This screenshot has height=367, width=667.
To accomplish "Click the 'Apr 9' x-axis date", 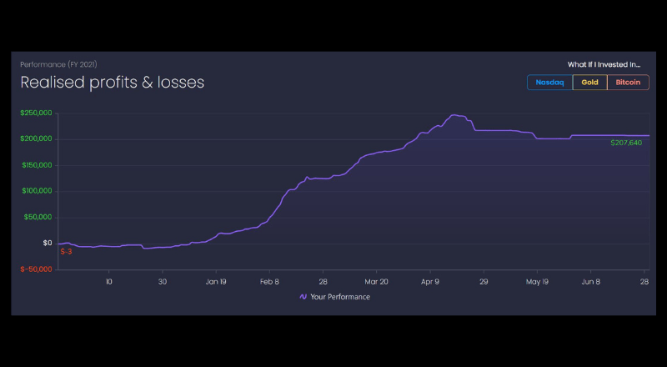I will 430,282.
